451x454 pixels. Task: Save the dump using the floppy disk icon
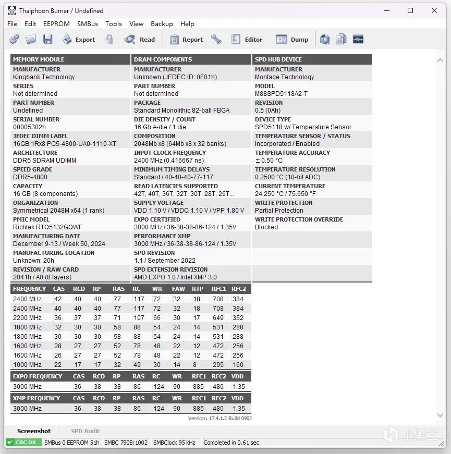(47, 39)
